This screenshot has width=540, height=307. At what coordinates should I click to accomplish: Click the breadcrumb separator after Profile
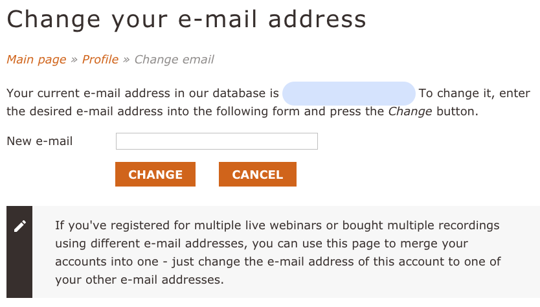coord(126,60)
